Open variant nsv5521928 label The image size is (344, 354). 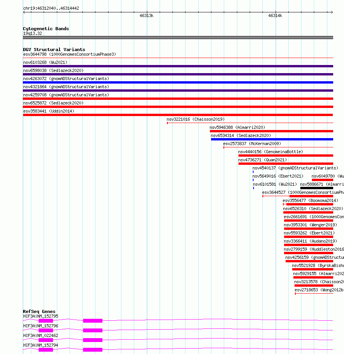318,266
